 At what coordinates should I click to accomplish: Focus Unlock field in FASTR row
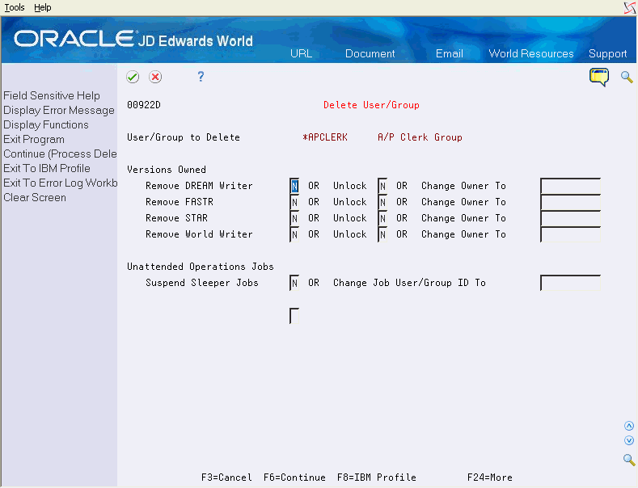pos(382,202)
